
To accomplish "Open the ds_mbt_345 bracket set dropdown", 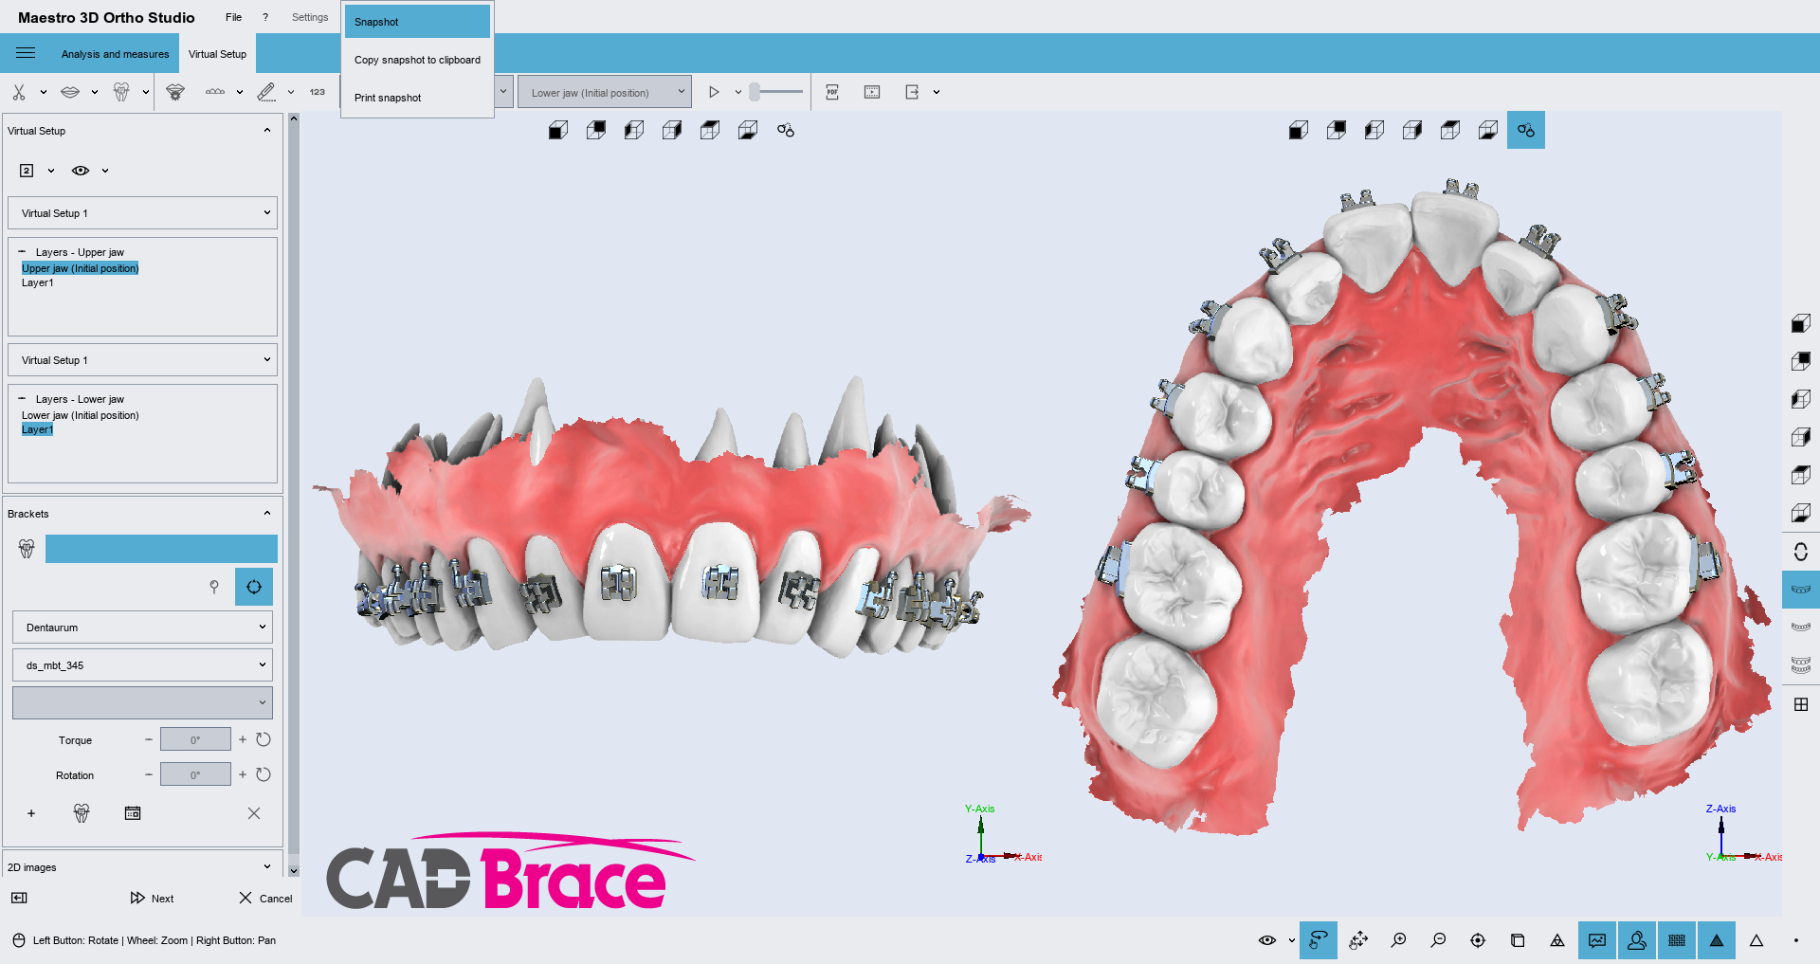I will tap(142, 665).
